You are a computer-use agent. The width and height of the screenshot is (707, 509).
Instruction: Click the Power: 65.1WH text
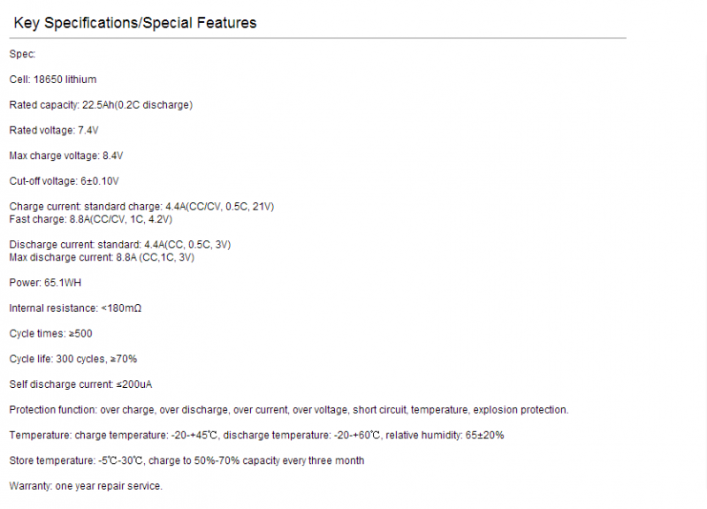pyautogui.click(x=45, y=283)
